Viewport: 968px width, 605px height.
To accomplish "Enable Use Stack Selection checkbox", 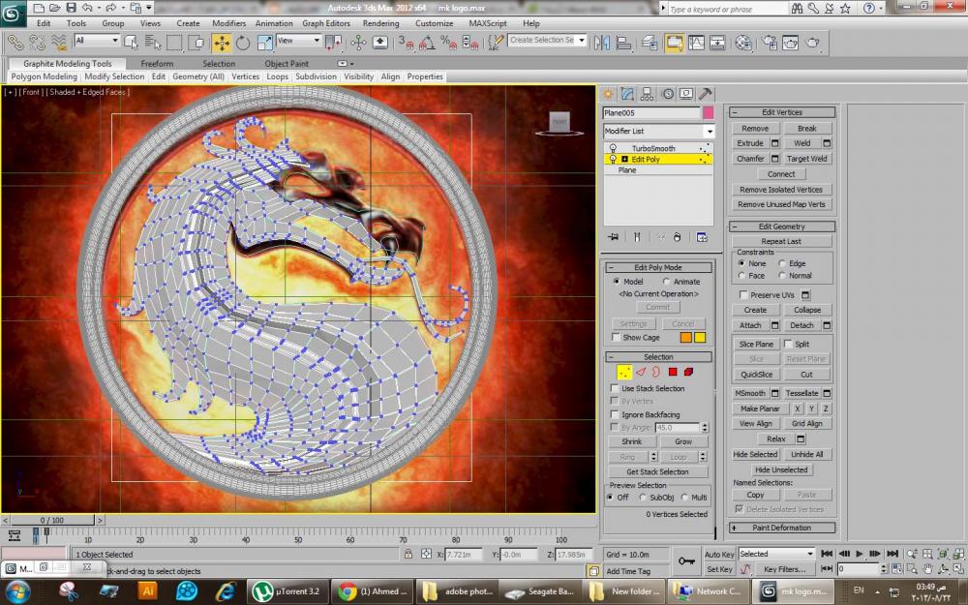I will [615, 388].
